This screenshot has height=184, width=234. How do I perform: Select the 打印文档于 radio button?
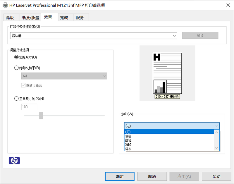click(x=16, y=68)
